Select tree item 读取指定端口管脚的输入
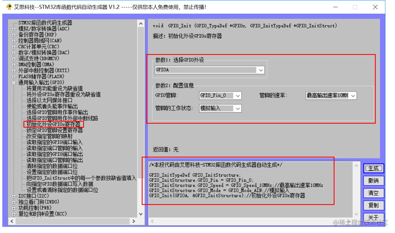Screen dimensions: 395x233 [x=55, y=148]
